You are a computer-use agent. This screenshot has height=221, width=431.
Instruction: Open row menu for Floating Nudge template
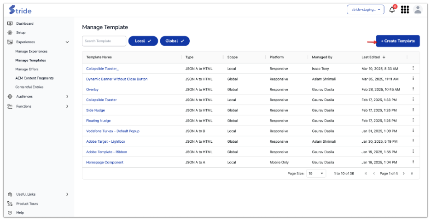[x=413, y=120]
